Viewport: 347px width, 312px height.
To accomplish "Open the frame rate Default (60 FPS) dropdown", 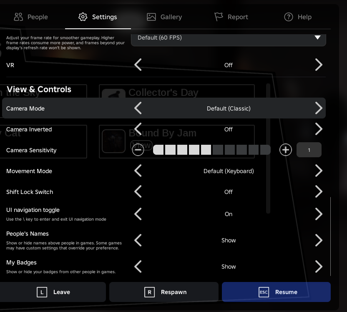I will (229, 39).
